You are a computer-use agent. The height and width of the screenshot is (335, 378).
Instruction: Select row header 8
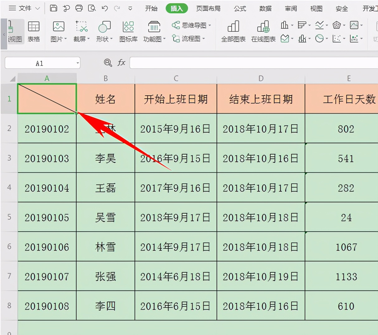tap(9, 306)
